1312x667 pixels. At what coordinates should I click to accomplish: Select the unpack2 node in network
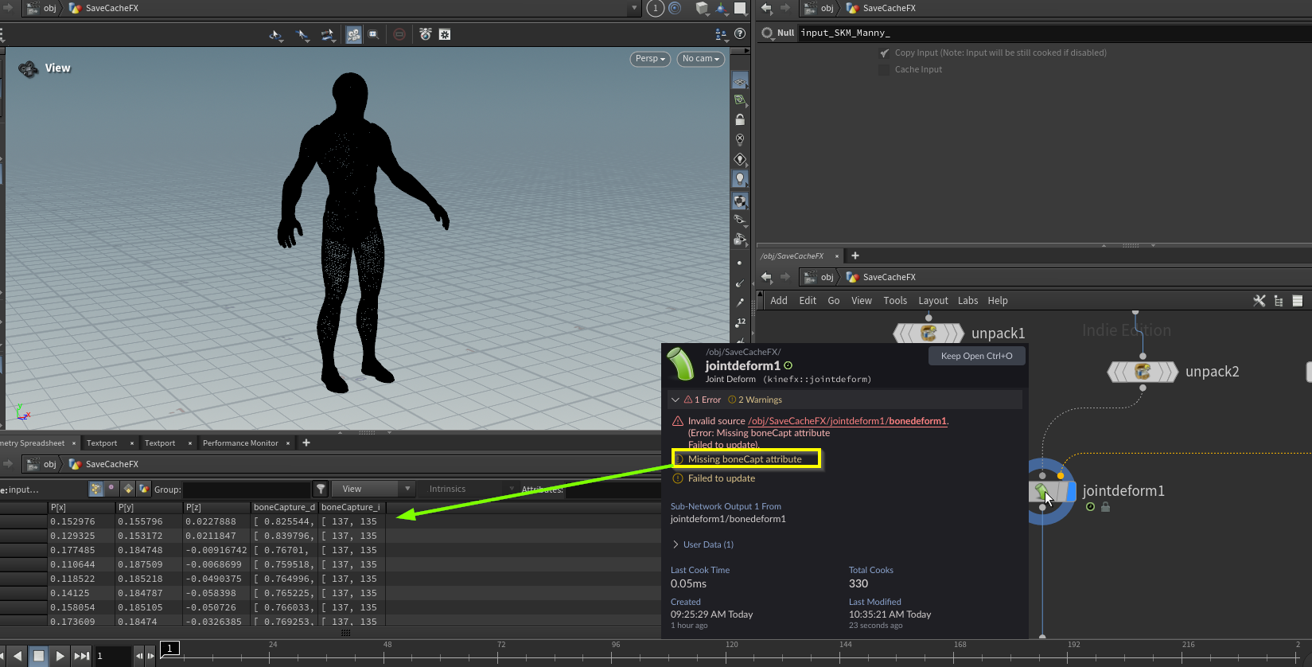(x=1143, y=372)
